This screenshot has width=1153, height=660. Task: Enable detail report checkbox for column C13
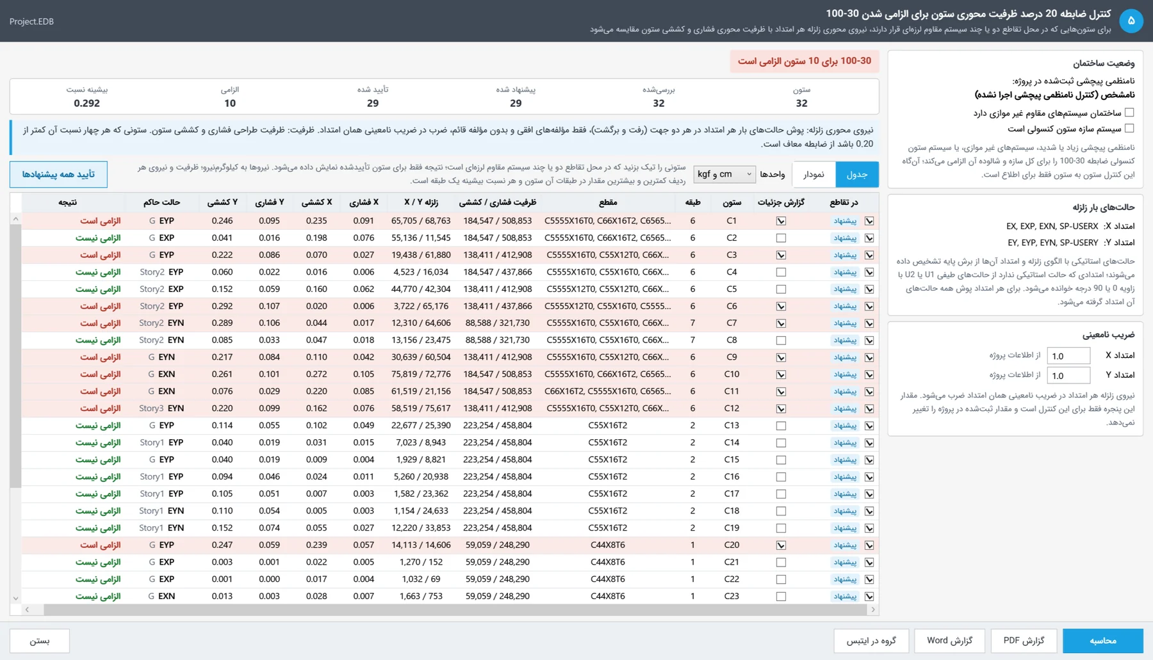point(781,426)
